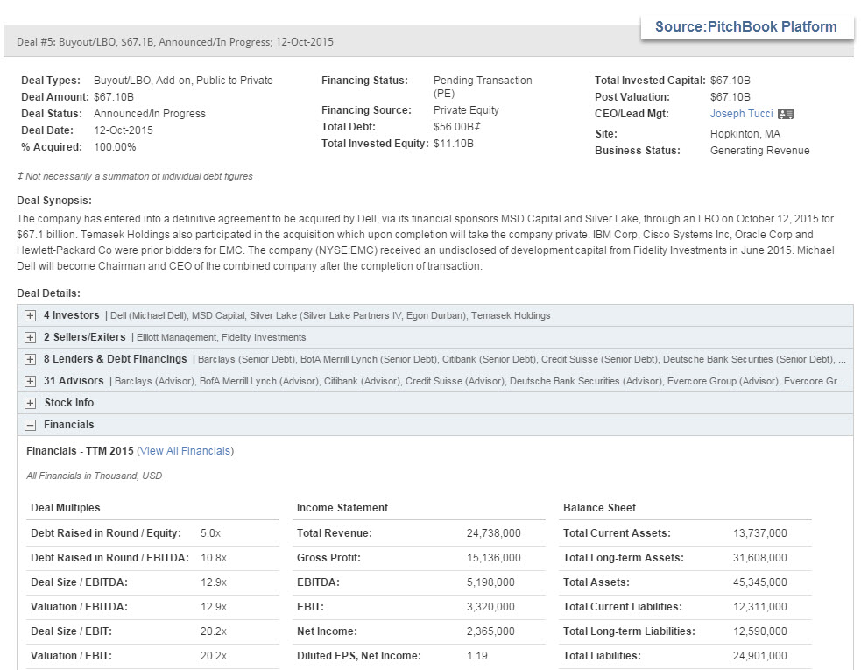The image size is (861, 670).
Task: Select Total Invested Equity $11.10B
Action: (x=453, y=144)
